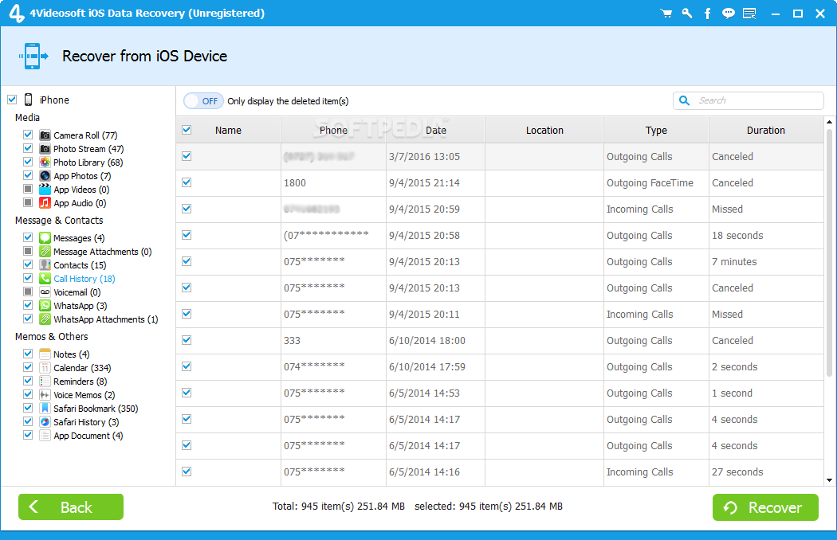Click the scrollbar down arrow
837x540 pixels.
click(830, 480)
